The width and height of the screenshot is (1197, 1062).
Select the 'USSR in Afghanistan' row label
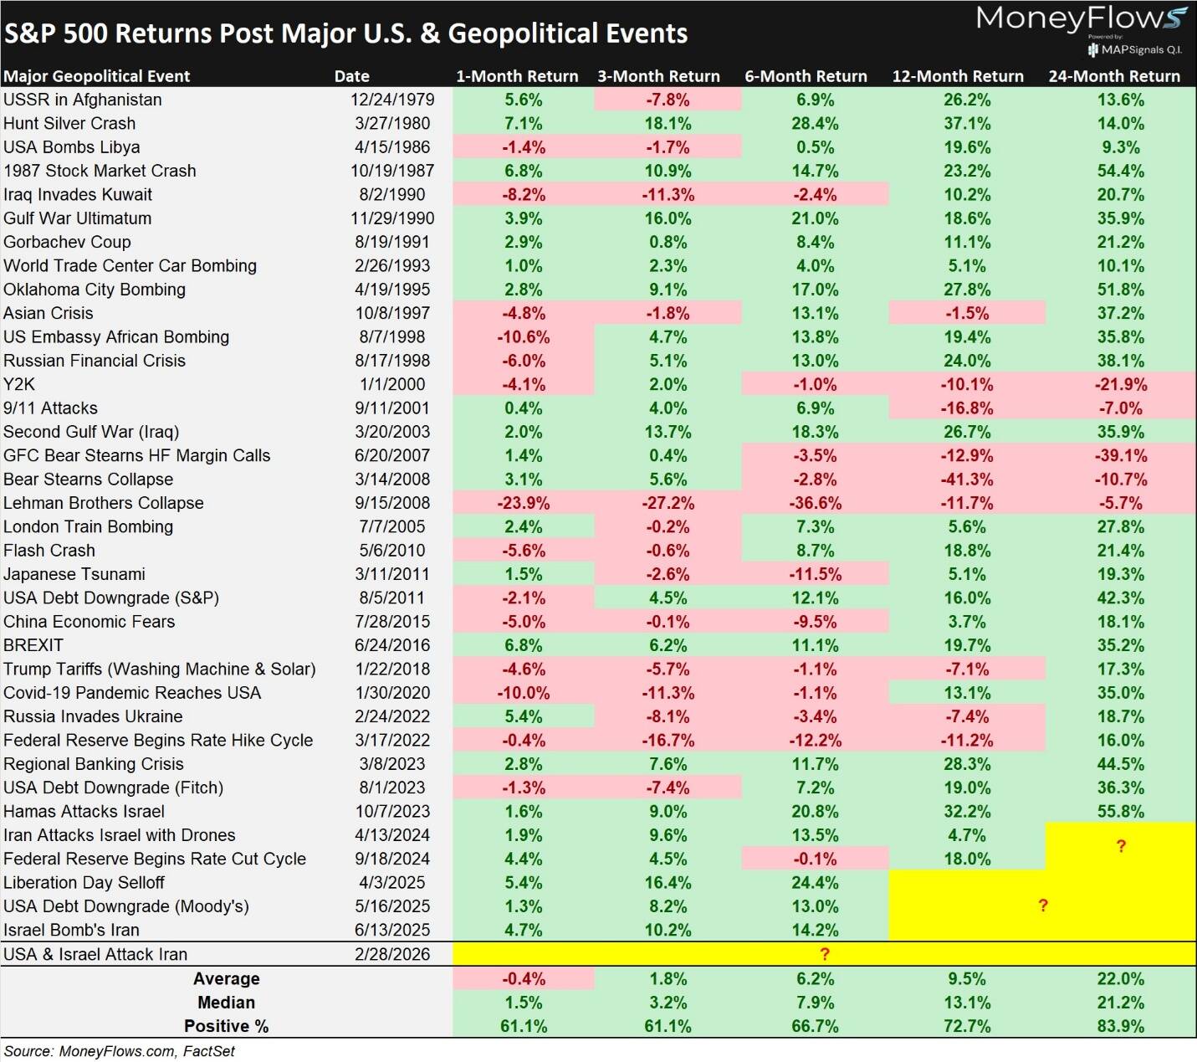click(x=83, y=100)
